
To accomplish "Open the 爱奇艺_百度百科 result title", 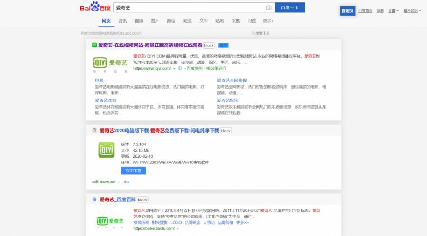I will (x=117, y=200).
